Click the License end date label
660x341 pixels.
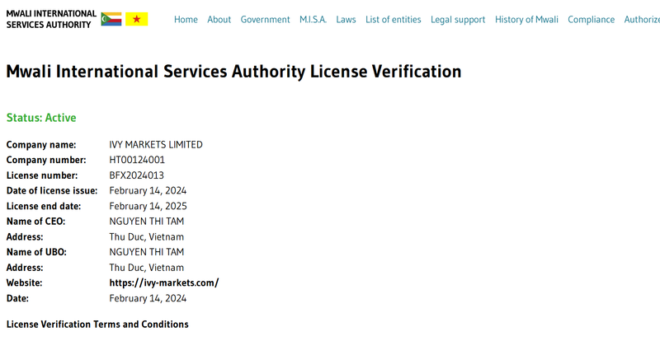click(44, 207)
